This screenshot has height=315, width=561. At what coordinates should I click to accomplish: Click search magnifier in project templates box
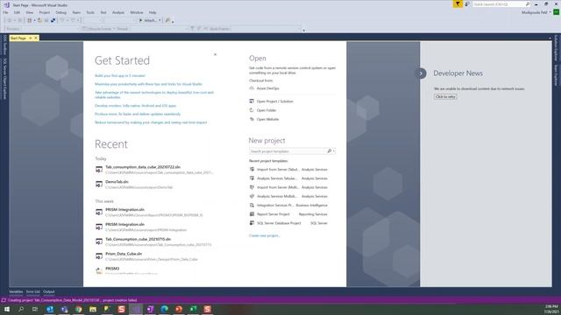[x=330, y=151]
